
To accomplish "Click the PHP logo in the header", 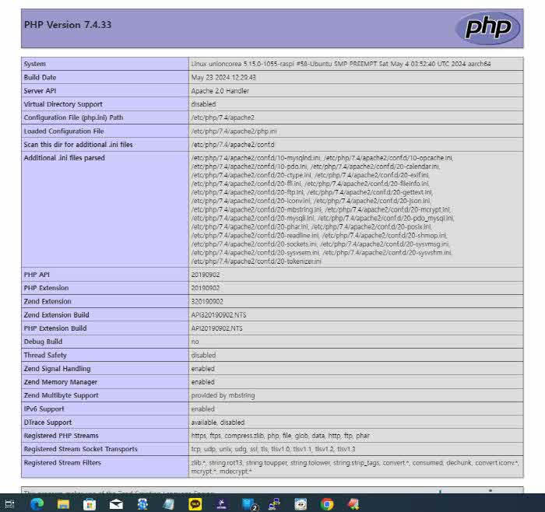I will (x=487, y=28).
